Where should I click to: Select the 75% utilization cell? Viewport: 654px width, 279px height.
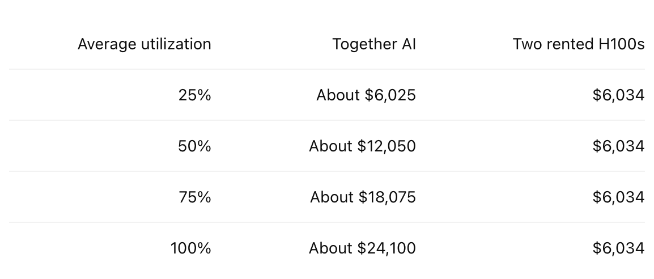click(195, 197)
